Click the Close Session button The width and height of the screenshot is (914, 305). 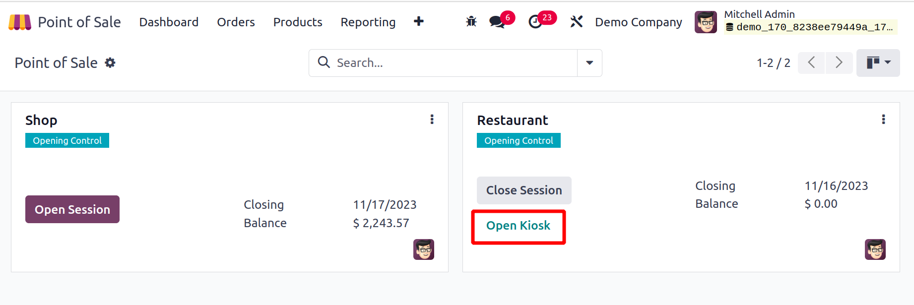(x=524, y=190)
